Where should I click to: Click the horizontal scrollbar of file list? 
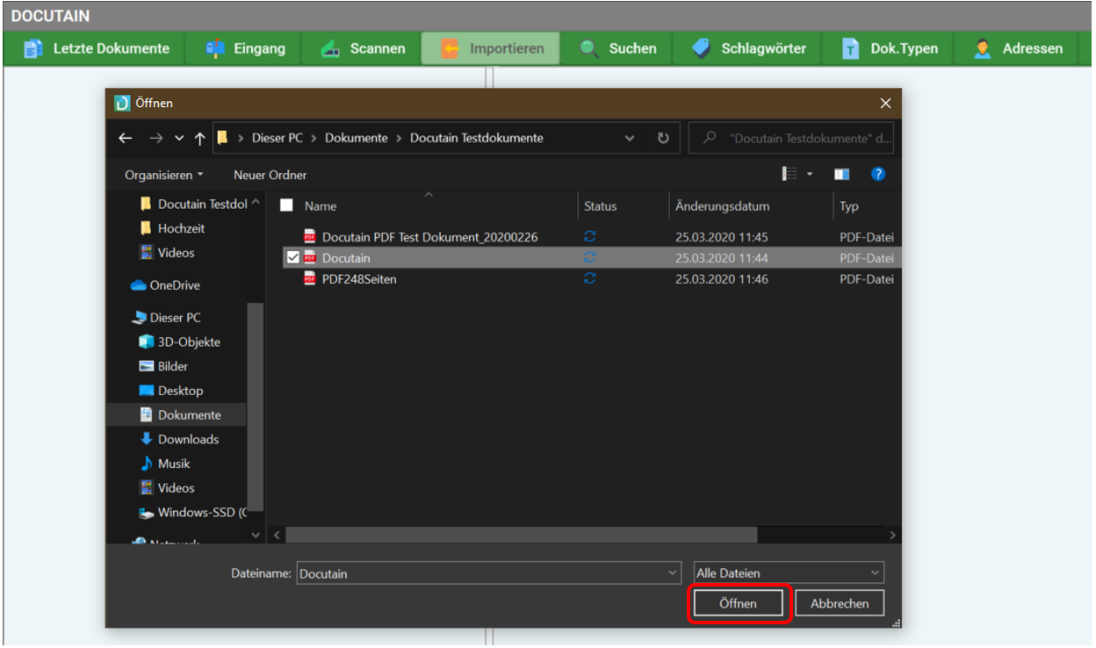point(521,534)
